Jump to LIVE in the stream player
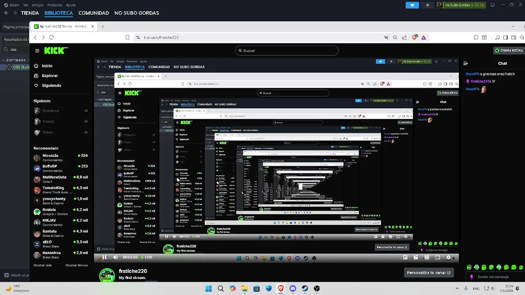 [146, 257]
